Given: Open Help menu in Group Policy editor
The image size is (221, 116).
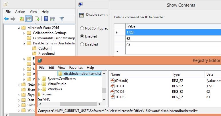Looking at the screenshot, I should point(45,12).
